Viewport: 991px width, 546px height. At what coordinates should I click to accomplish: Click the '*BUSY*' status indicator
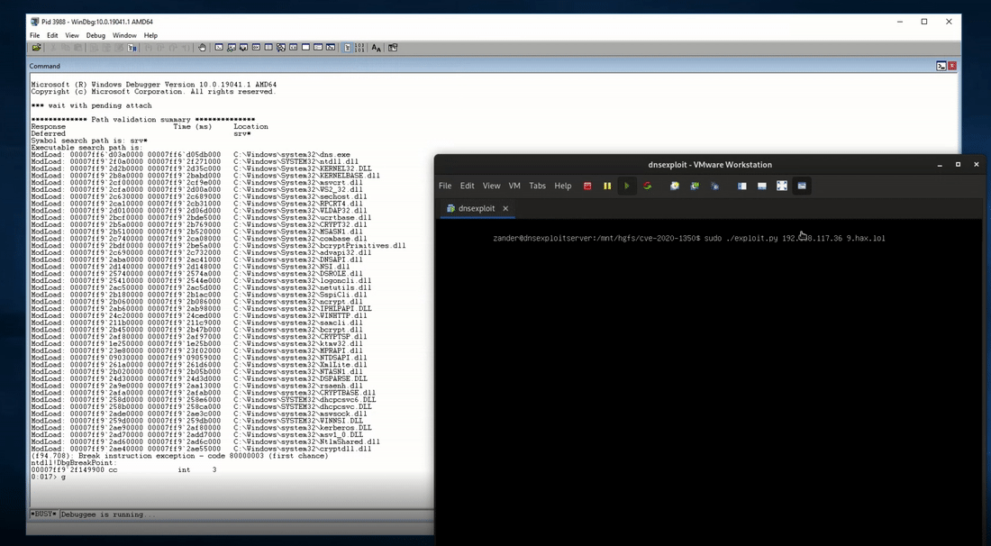(43, 514)
